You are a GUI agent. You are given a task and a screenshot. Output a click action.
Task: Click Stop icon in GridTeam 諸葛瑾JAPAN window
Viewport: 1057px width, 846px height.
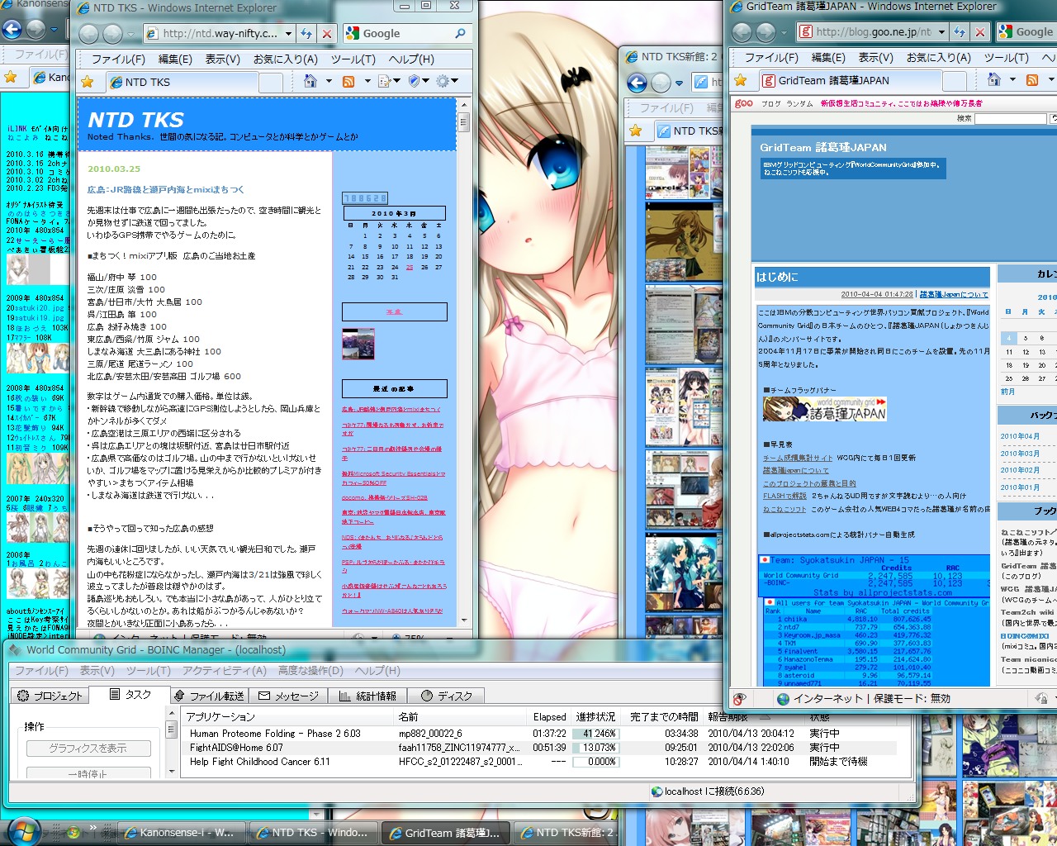(x=980, y=32)
